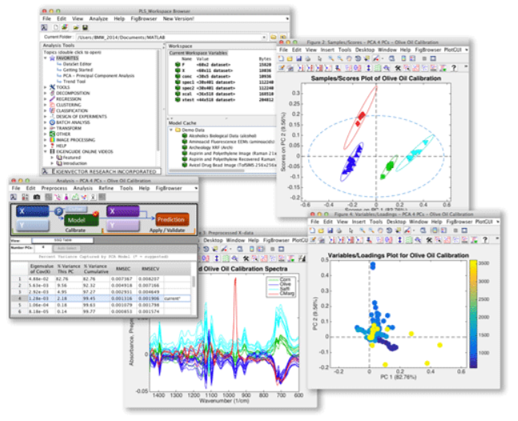Click the edit plot pointer icon in Figure 2

pos(319,58)
